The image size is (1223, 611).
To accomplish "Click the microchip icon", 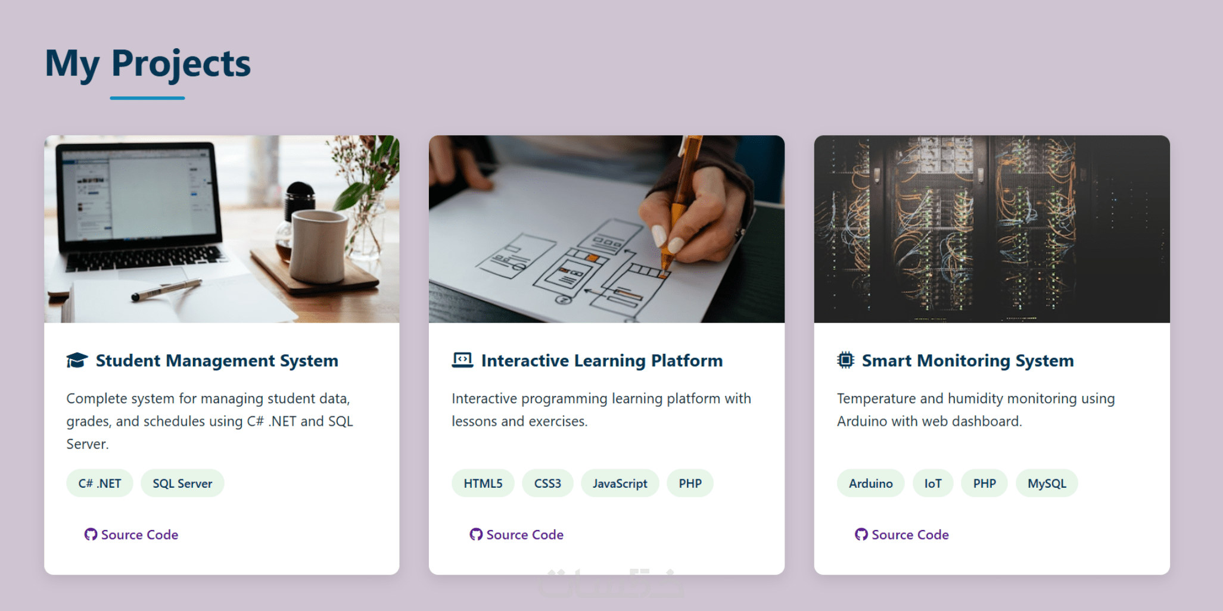I will click(845, 360).
